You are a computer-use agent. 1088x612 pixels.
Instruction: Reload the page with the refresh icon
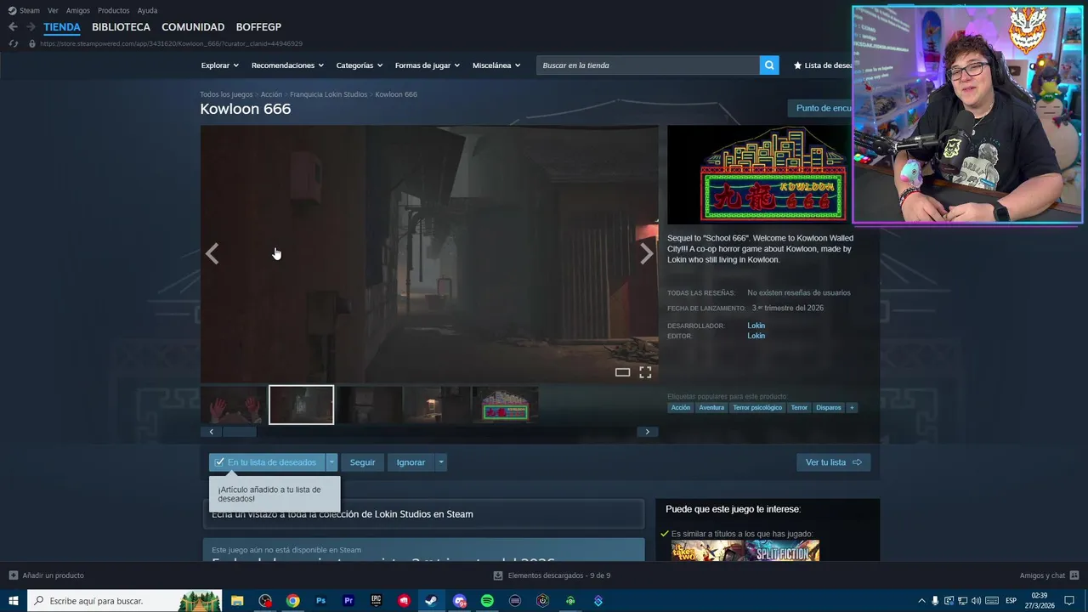click(13, 43)
